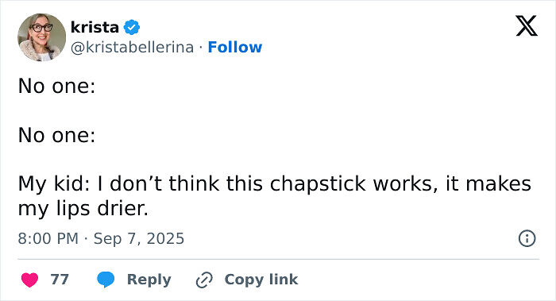
Task: Click the Reply text label
Action: click(x=149, y=280)
